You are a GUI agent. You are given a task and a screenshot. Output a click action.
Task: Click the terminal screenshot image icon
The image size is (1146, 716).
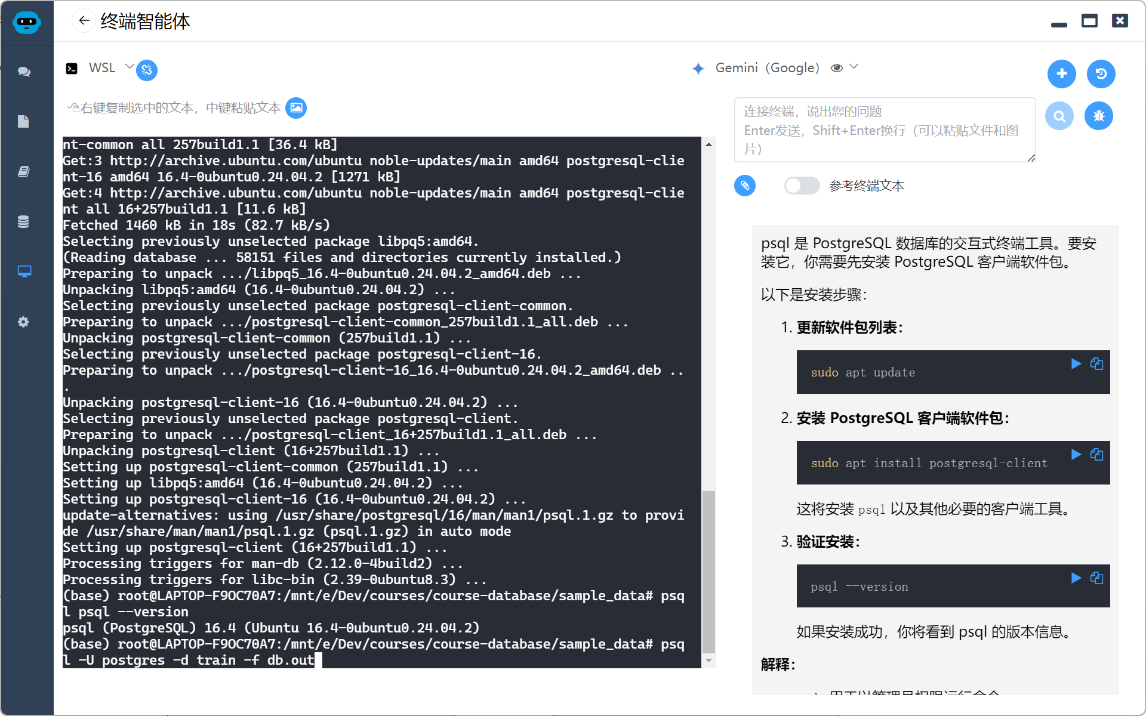click(x=296, y=108)
